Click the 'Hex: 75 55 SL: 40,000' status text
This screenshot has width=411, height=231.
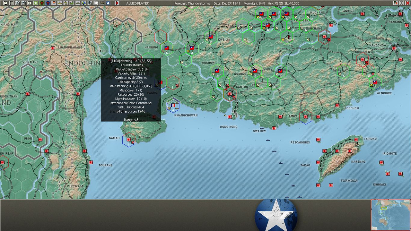point(284,3)
